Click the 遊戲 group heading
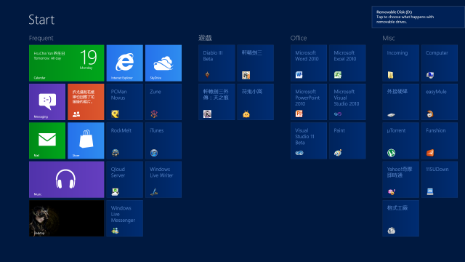The height and width of the screenshot is (262, 465). (x=205, y=38)
